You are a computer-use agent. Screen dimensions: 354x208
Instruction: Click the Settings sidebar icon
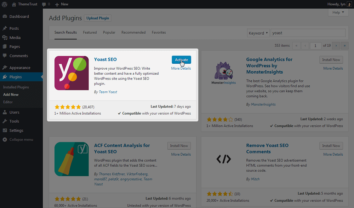[x=5, y=131]
